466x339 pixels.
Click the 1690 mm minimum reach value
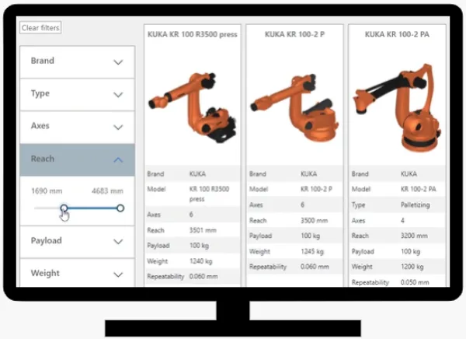(x=47, y=190)
